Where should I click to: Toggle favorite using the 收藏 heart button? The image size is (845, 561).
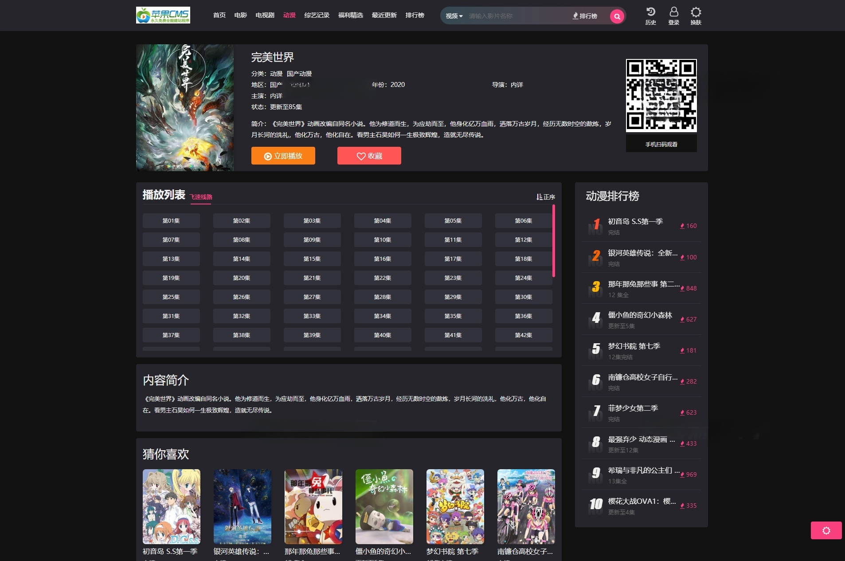[369, 156]
